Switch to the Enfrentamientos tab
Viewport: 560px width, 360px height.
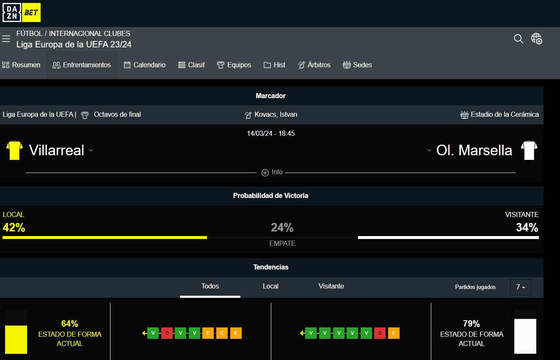pyautogui.click(x=82, y=65)
